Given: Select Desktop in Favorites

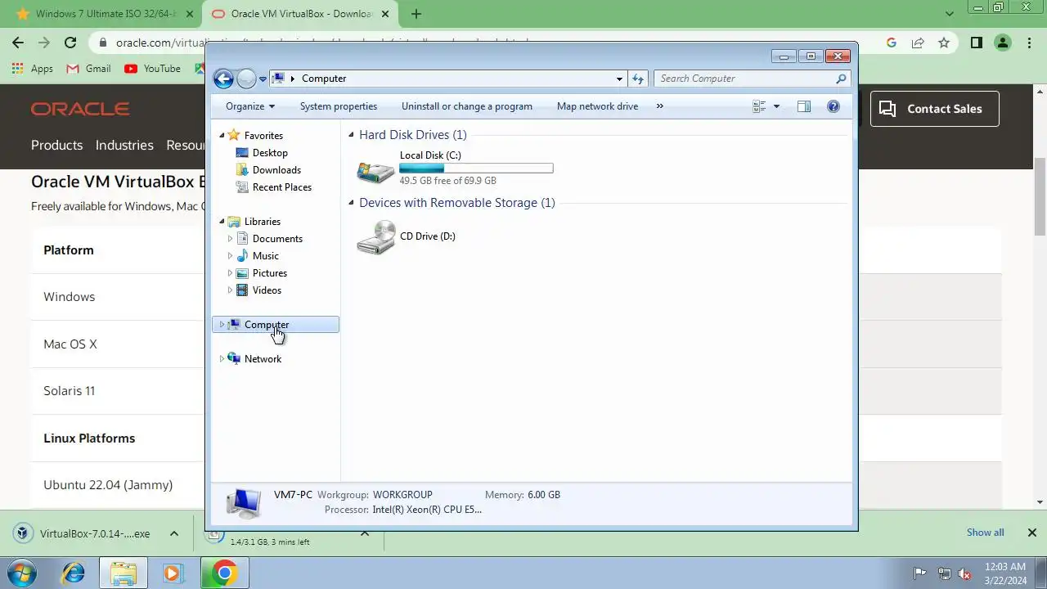Looking at the screenshot, I should point(270,153).
